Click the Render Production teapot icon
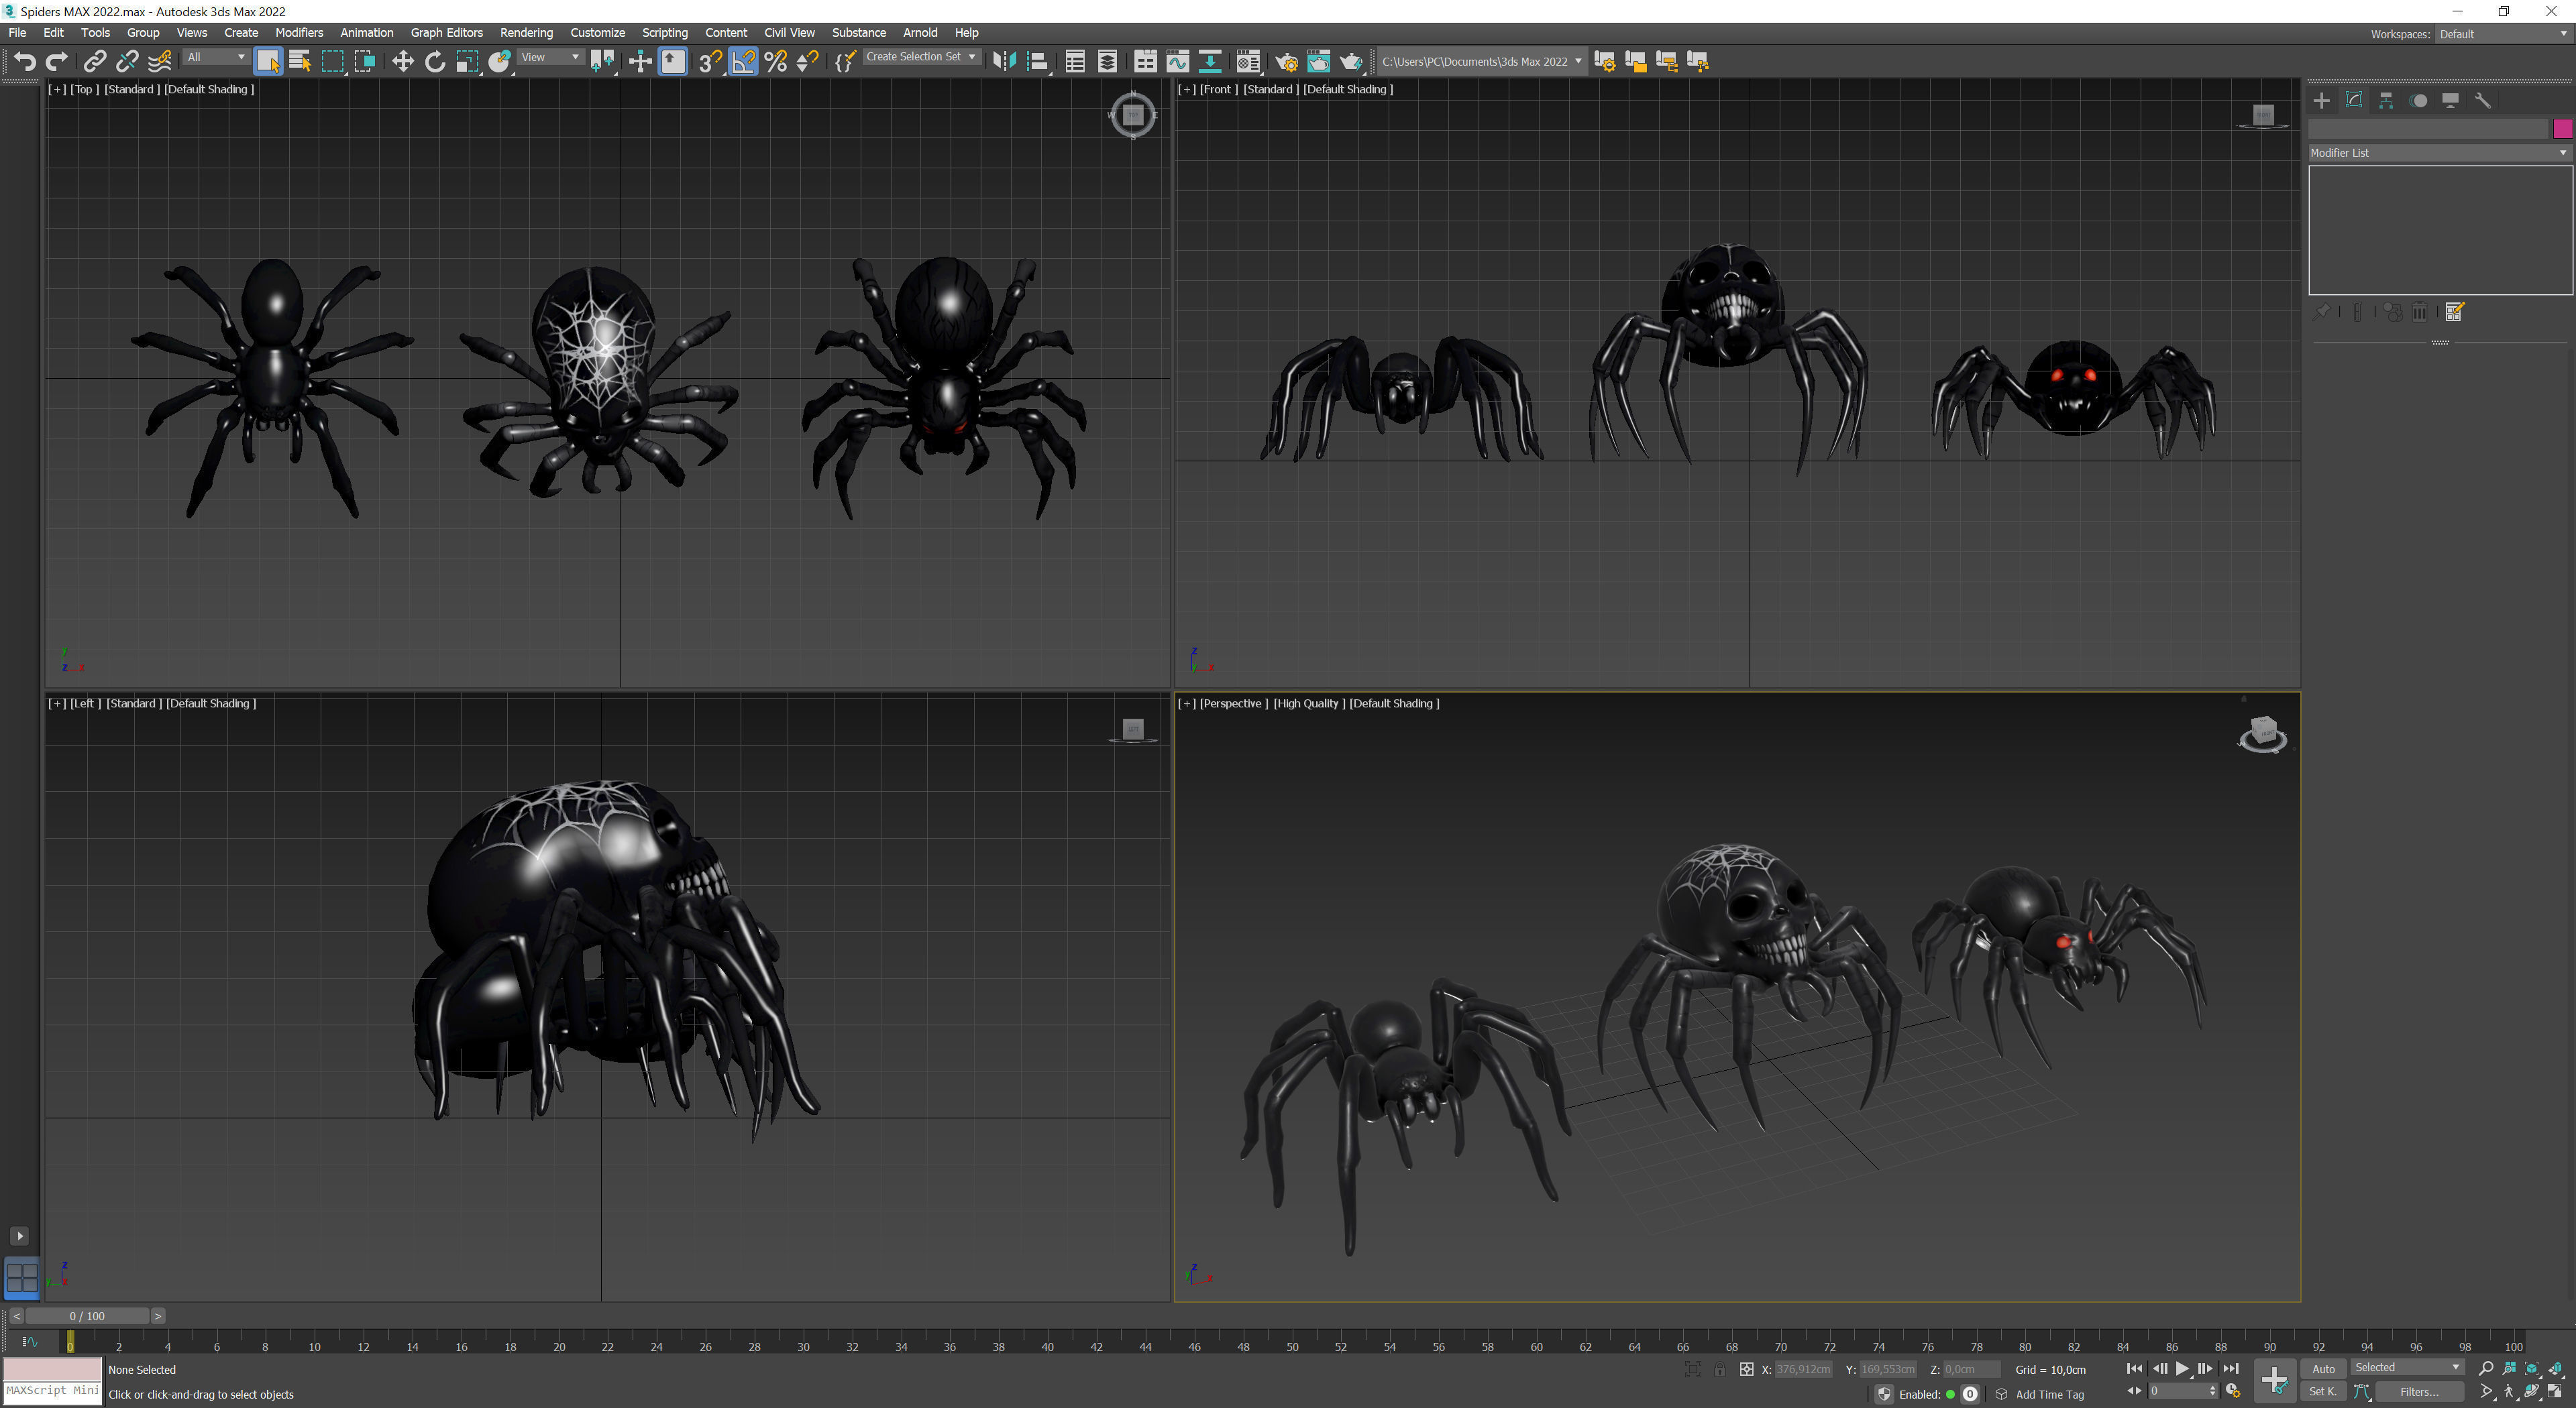 click(x=1351, y=62)
